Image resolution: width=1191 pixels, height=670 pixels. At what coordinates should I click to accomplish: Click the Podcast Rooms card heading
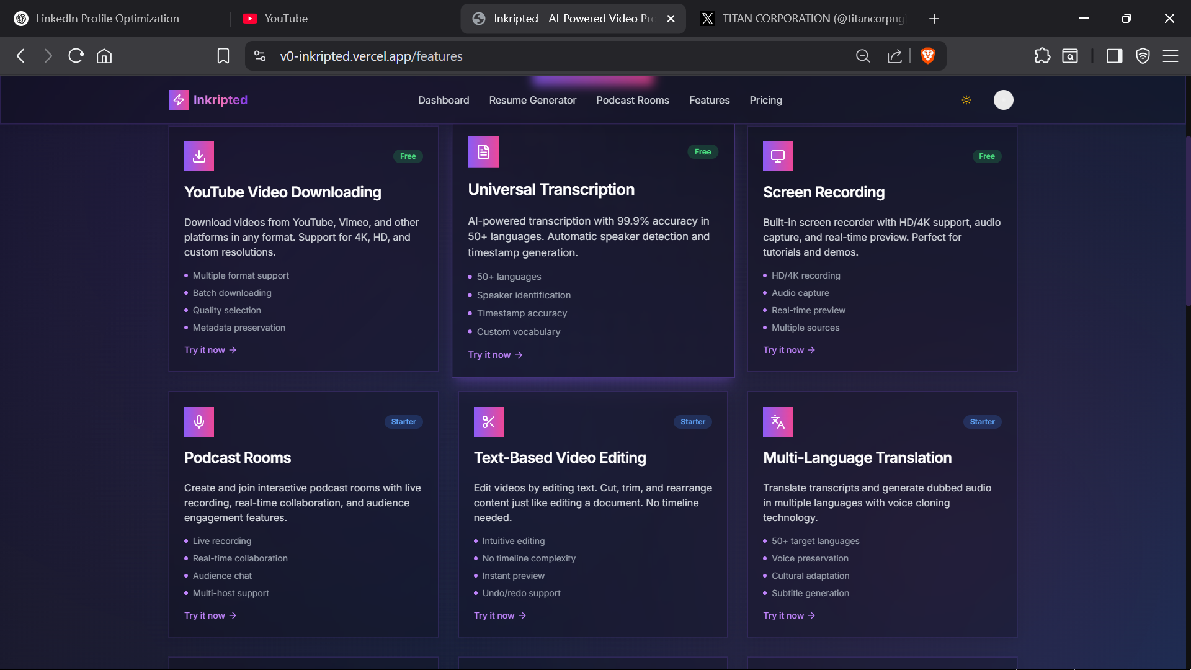(x=238, y=458)
